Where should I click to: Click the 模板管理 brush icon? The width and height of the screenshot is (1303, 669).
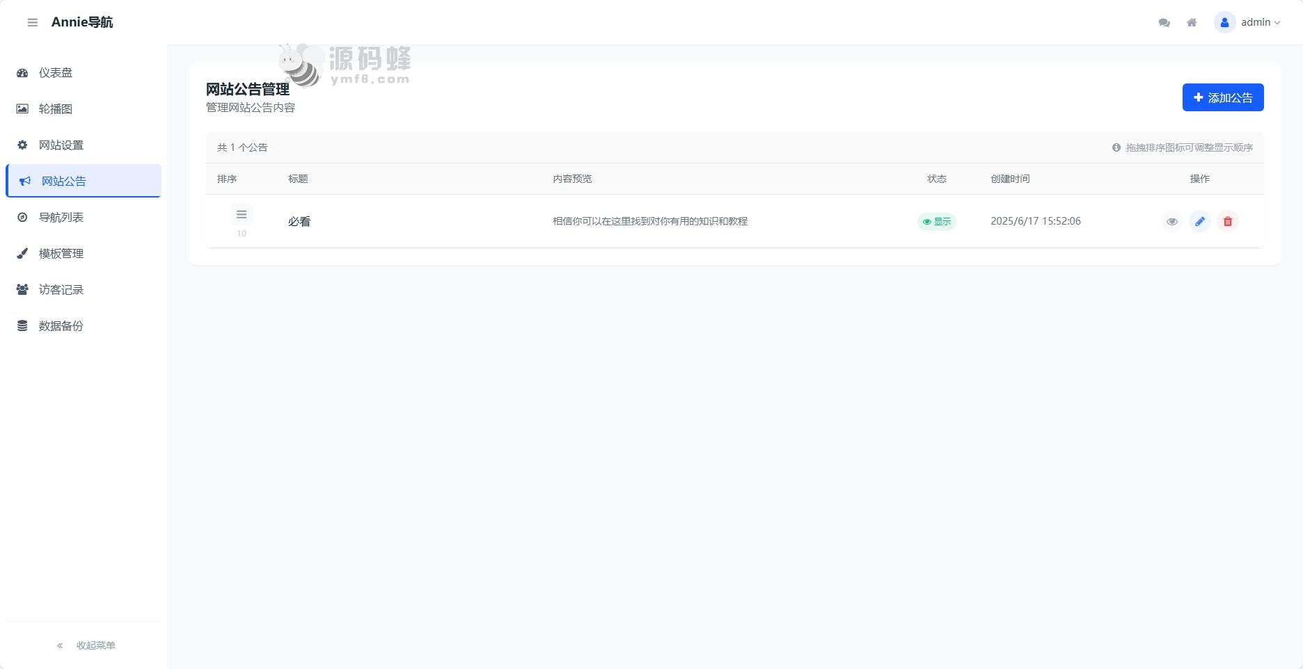tap(22, 253)
